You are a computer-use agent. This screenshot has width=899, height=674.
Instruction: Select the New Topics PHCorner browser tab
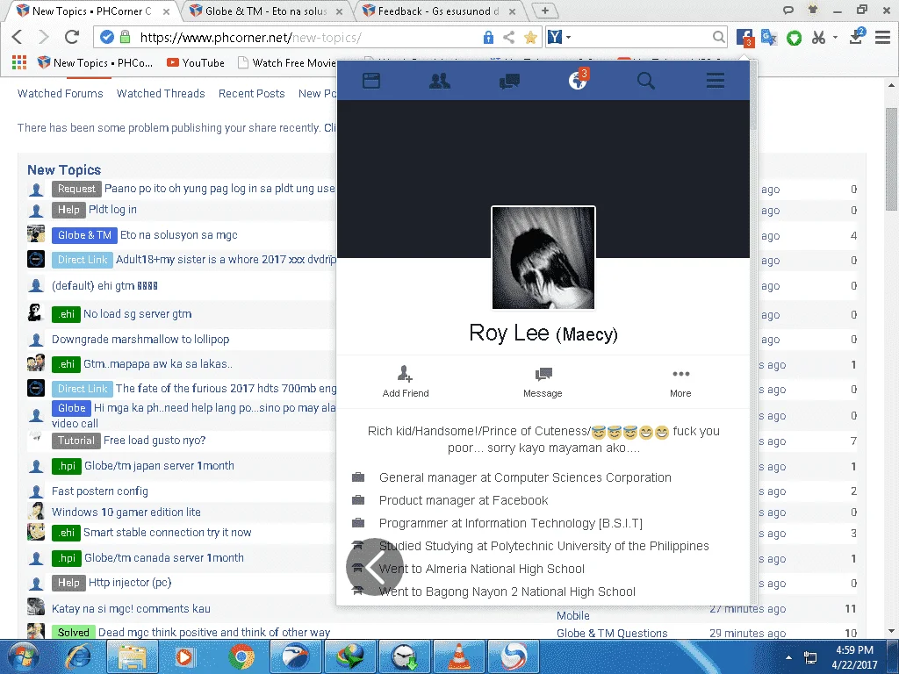click(91, 11)
